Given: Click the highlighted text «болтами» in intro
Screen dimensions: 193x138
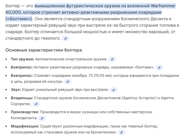Looking at the screenshot, I should pos(18,19).
